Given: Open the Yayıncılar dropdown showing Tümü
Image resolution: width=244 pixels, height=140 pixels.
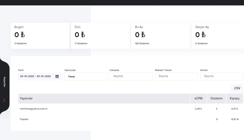Looking at the screenshot, I should (x=86, y=76).
